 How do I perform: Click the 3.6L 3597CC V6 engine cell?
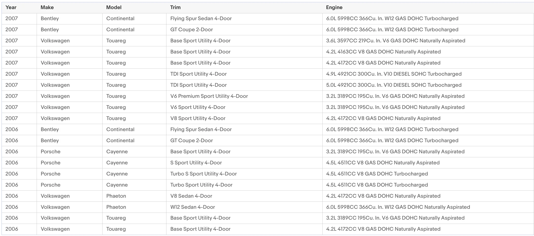[396, 41]
